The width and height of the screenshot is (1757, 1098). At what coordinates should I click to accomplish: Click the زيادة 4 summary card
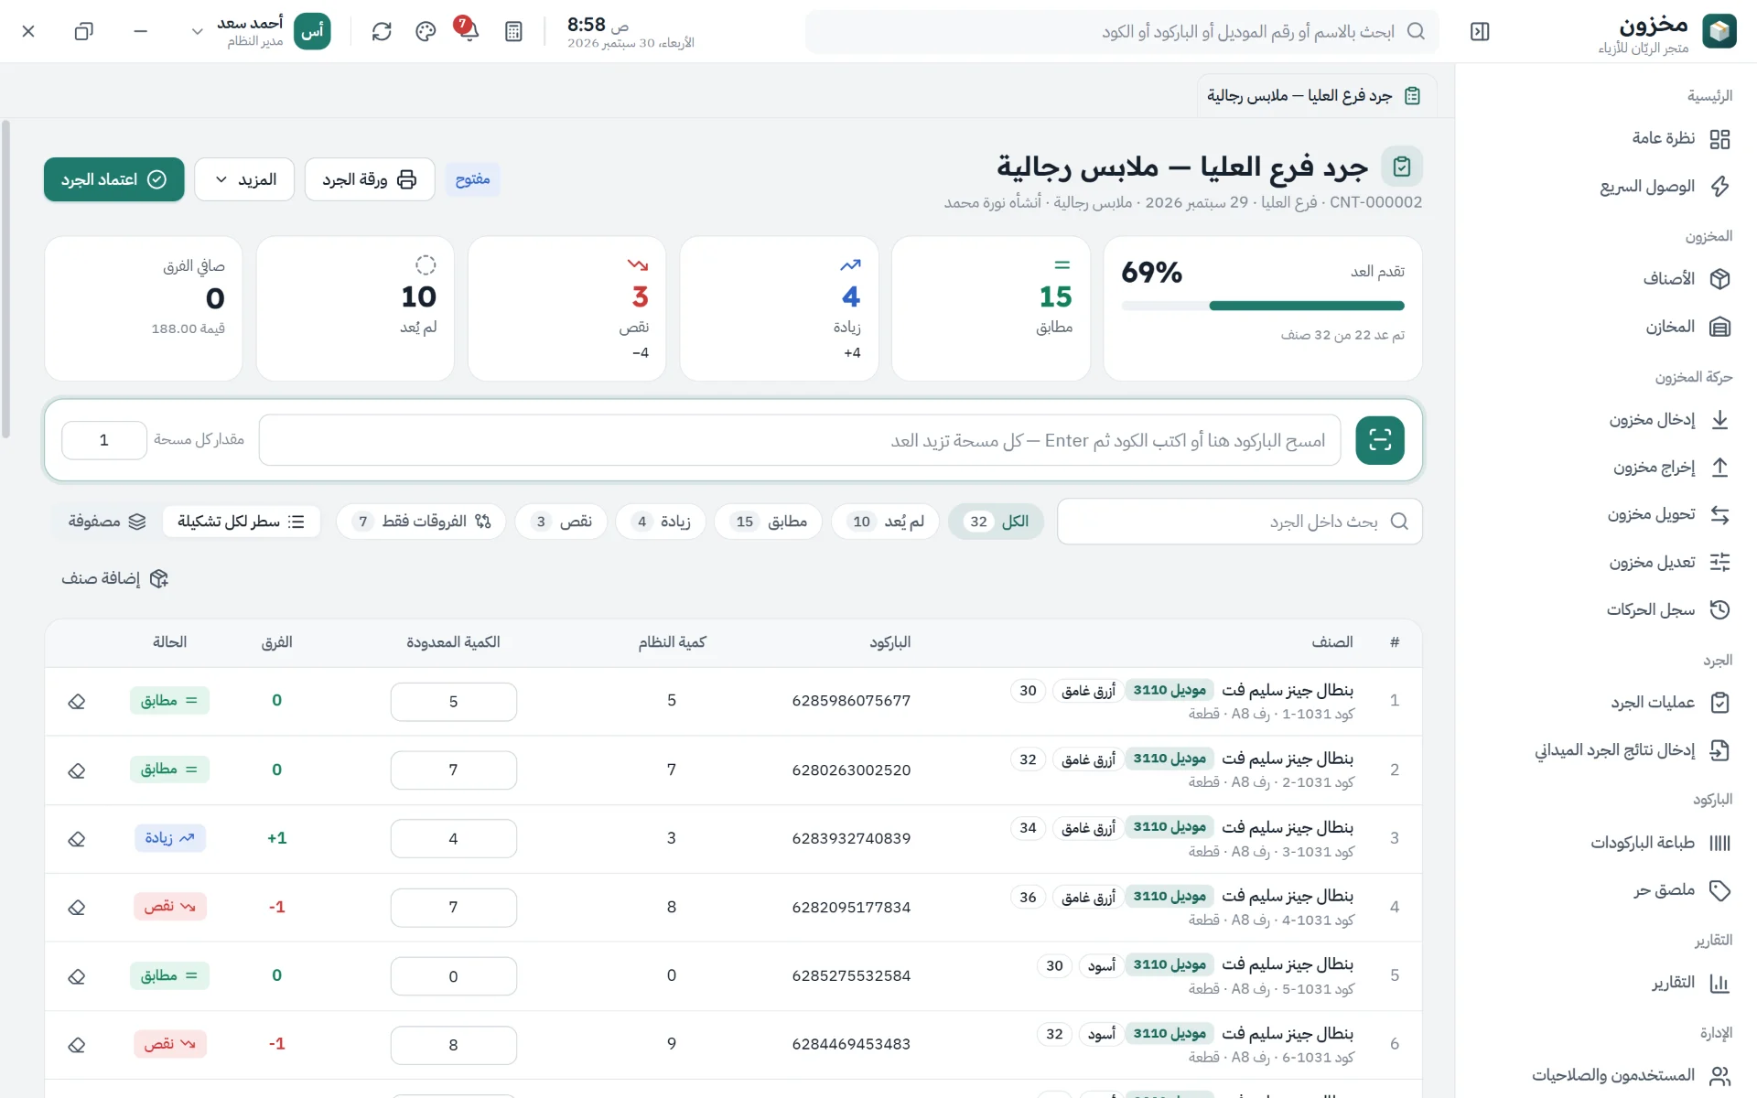click(780, 308)
